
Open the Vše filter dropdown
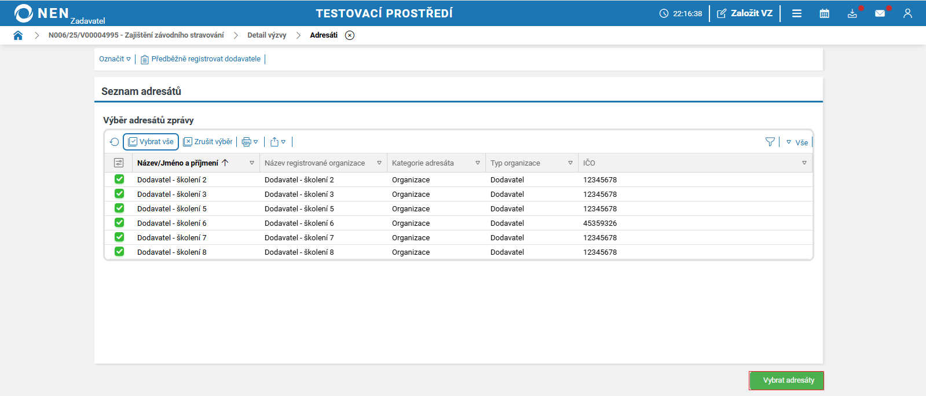click(797, 142)
